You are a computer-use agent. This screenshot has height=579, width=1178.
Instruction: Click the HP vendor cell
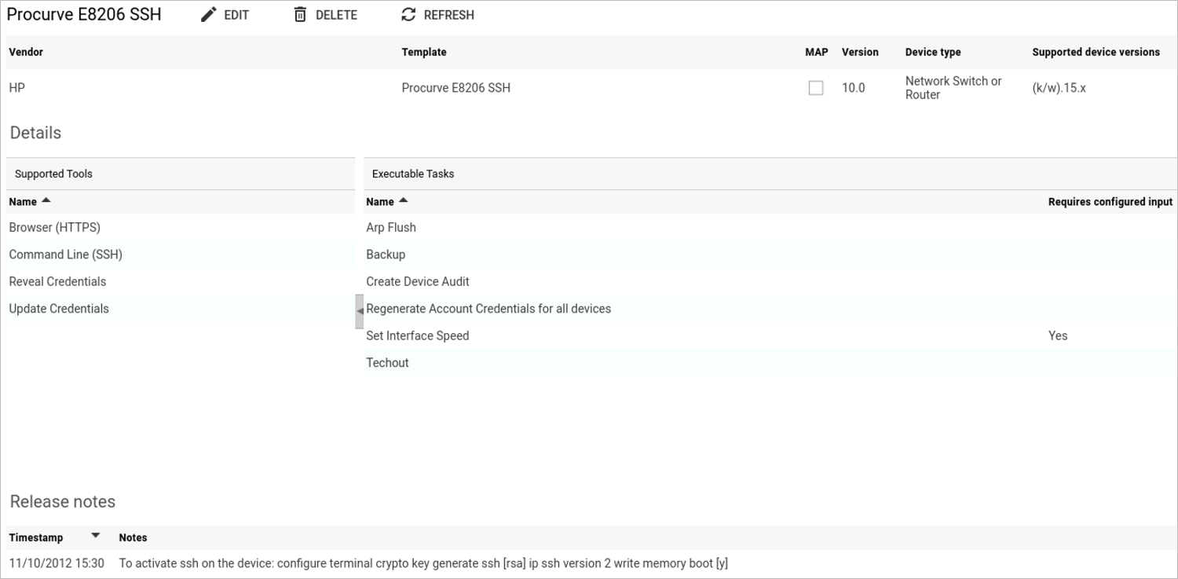(16, 88)
